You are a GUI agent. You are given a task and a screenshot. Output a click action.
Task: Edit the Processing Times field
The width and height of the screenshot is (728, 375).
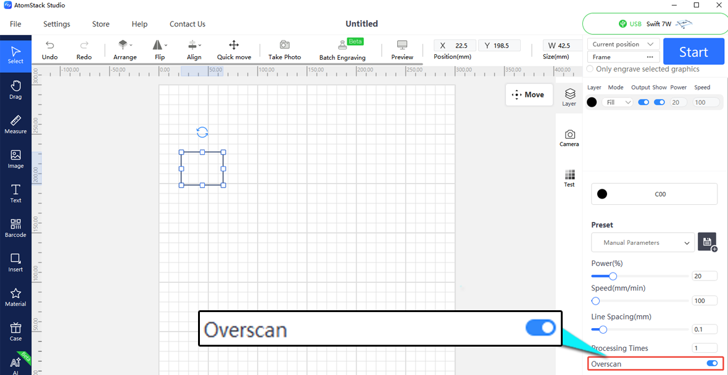click(x=705, y=348)
